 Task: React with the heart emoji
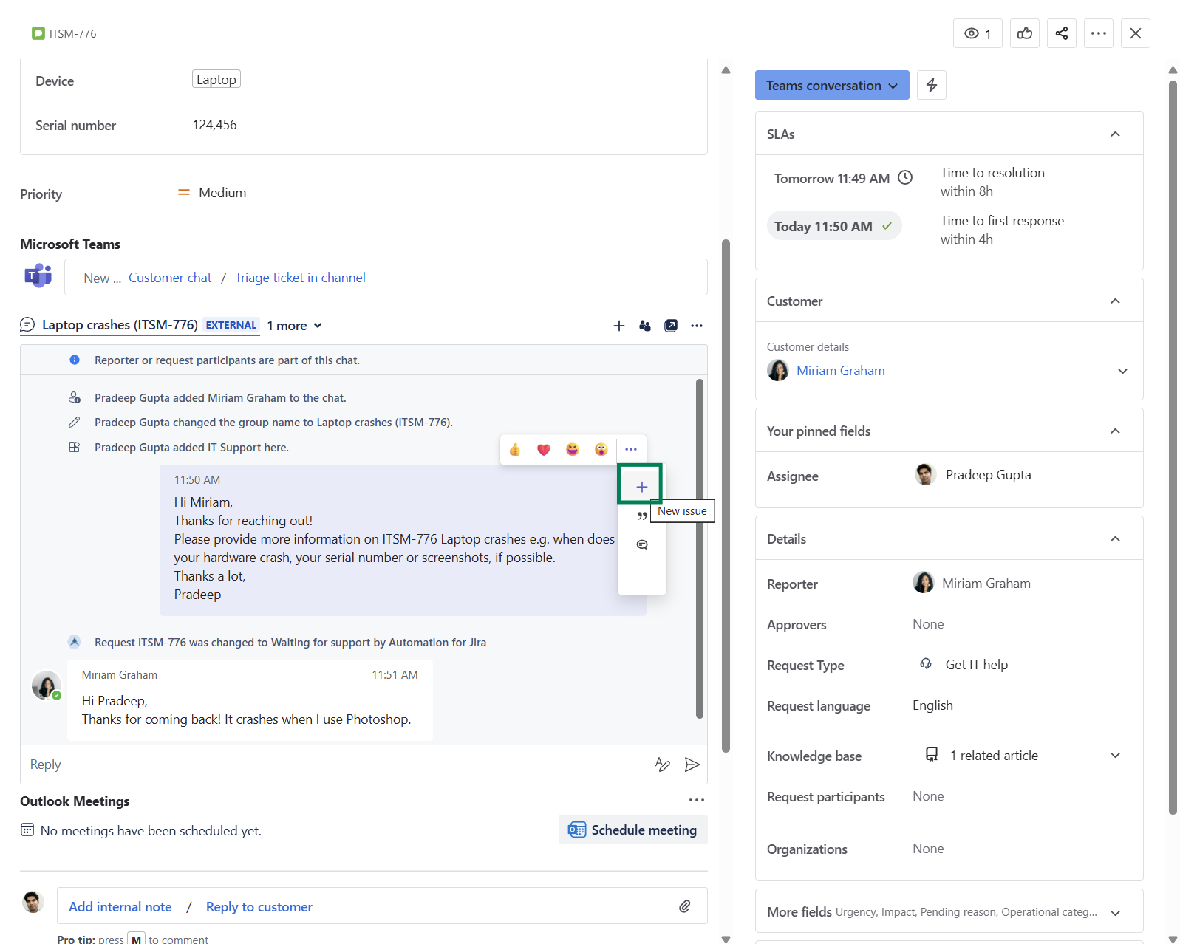tap(544, 450)
